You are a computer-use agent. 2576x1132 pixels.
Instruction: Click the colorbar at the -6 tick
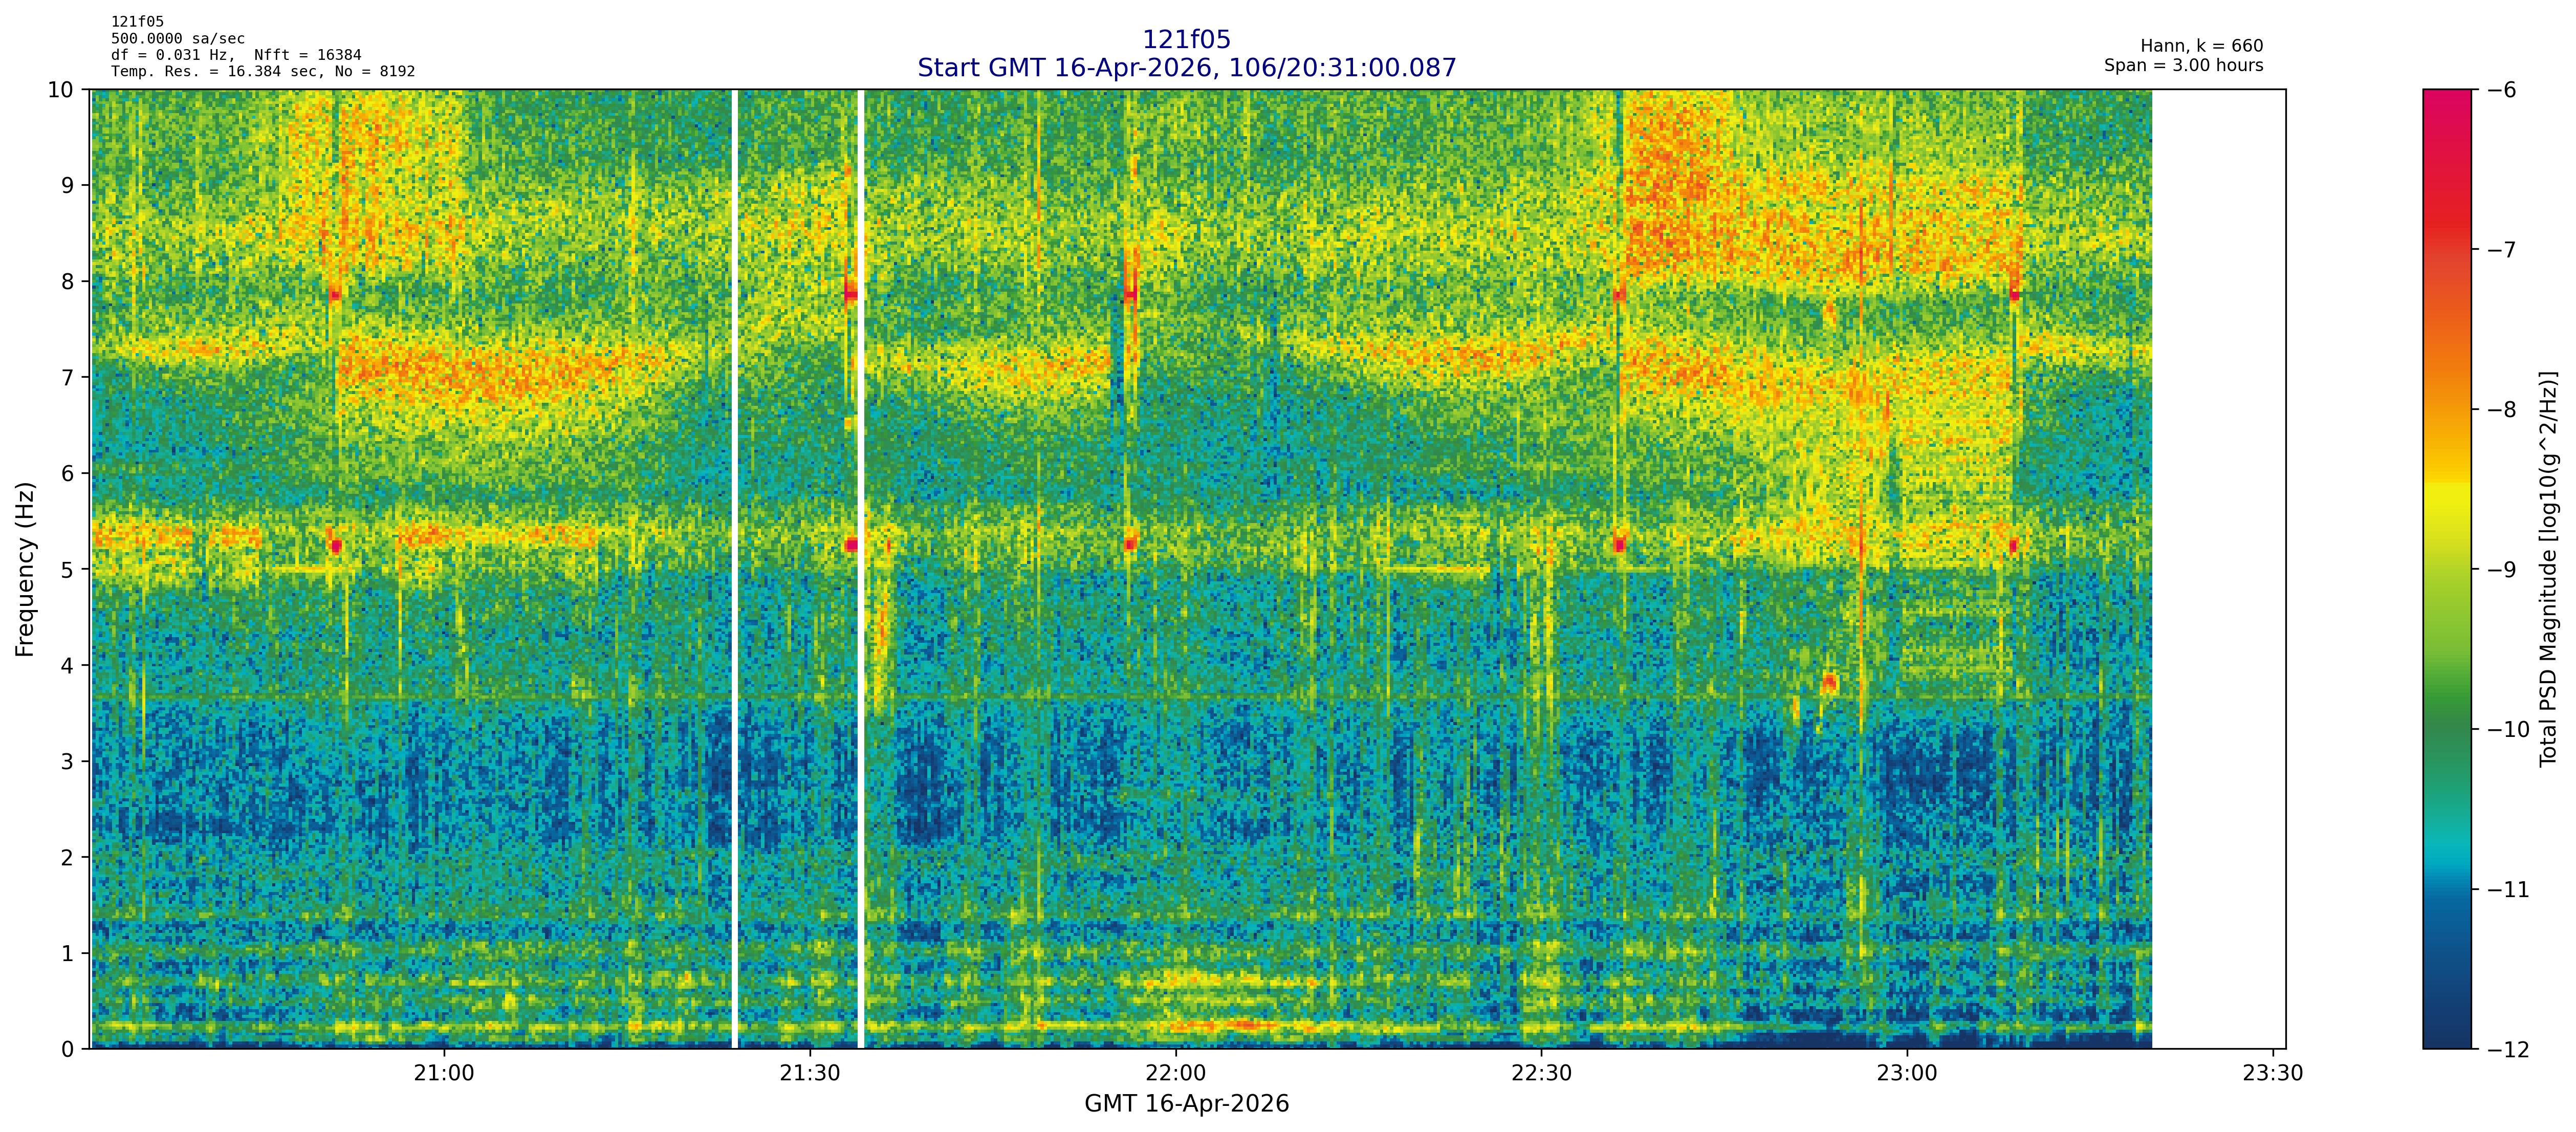pyautogui.click(x=2446, y=92)
